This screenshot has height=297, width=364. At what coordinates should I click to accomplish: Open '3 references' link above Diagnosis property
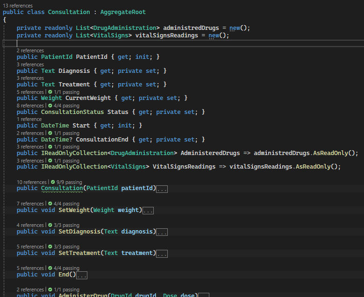(30, 64)
